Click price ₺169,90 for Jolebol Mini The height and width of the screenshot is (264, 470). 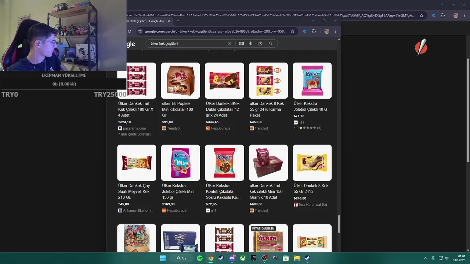pyautogui.click(x=169, y=204)
